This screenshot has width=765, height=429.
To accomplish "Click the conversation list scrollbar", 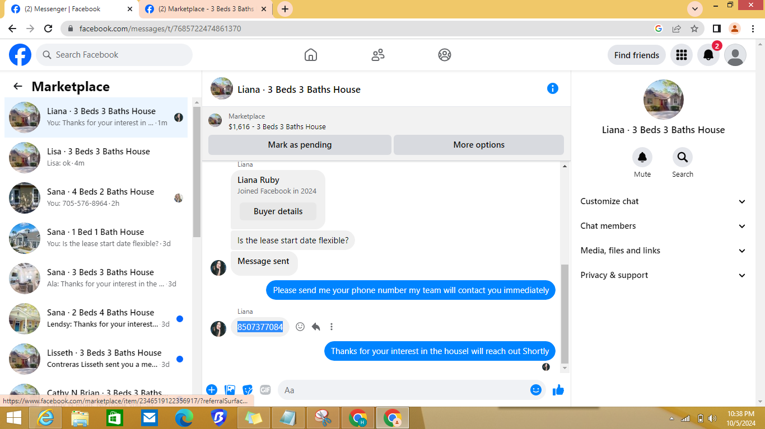I will tap(197, 171).
